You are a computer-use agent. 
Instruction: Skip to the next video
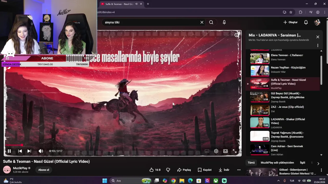point(29,151)
